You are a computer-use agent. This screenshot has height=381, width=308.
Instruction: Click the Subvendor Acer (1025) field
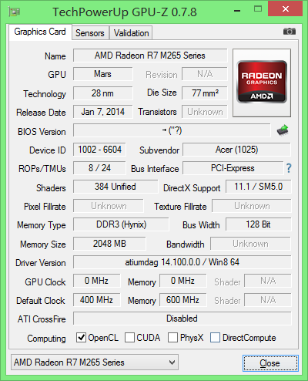tap(236, 150)
